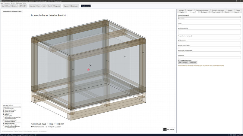
Task: Switch to the Eingaben tab
Action: point(182,12)
